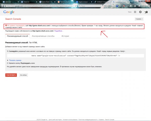The height and width of the screenshot is (121, 151).
Task: Open the 'Справка' dropdown
Action: (x=139, y=19)
